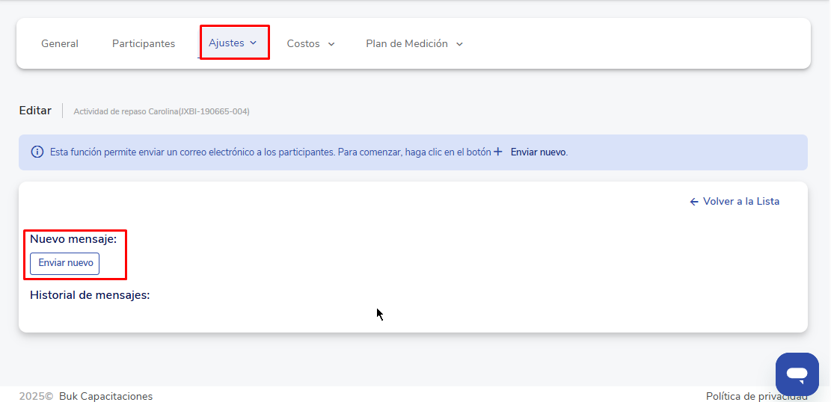Click the info icon in the blue banner
Screen dimensions: 831x402
(x=37, y=152)
